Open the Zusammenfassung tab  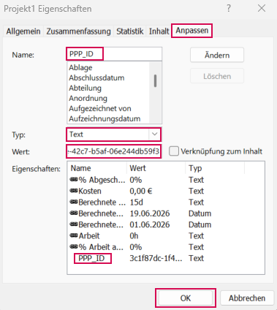(x=78, y=31)
